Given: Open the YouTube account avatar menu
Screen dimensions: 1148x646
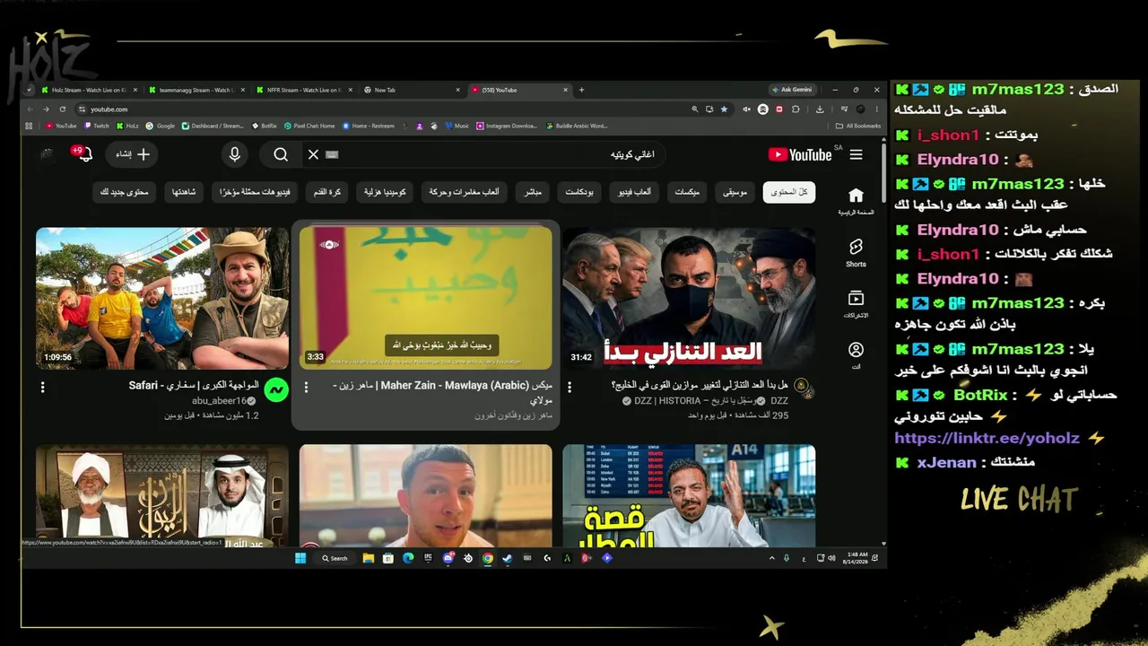Looking at the screenshot, I should 48,154.
